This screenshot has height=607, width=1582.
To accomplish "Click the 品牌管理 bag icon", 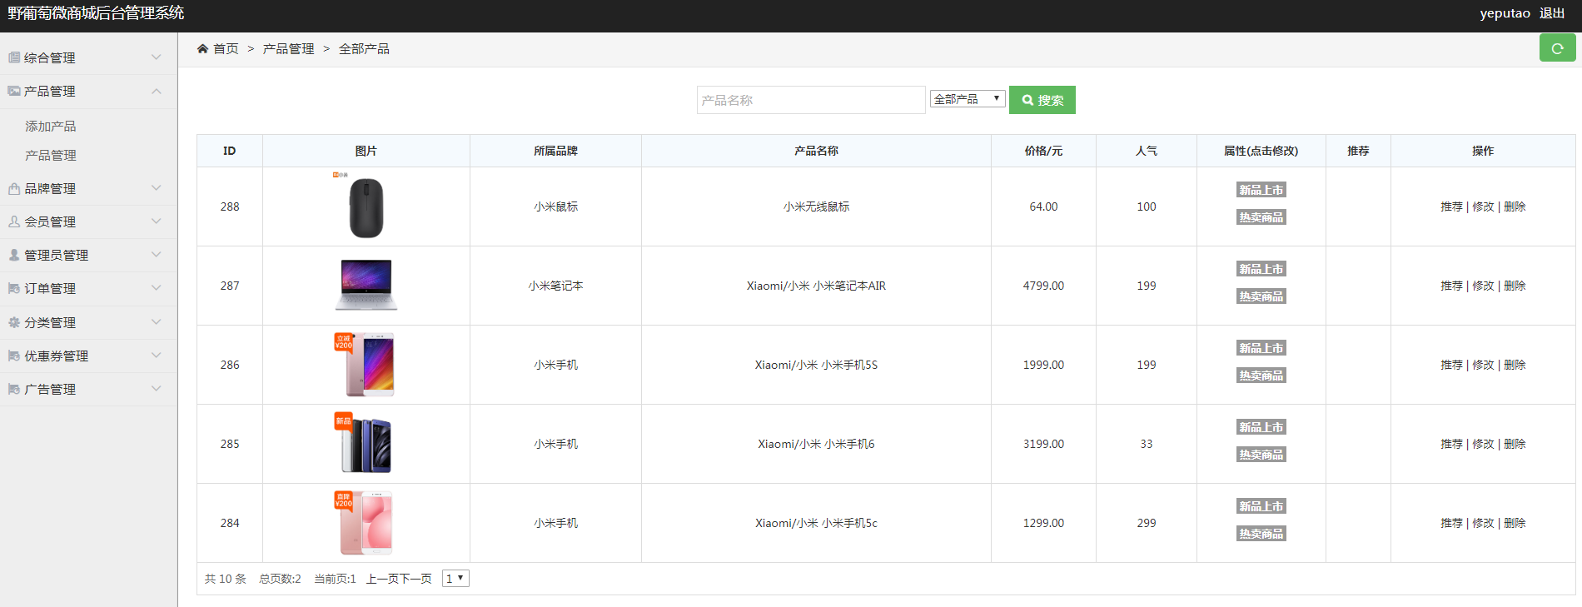I will click(14, 189).
